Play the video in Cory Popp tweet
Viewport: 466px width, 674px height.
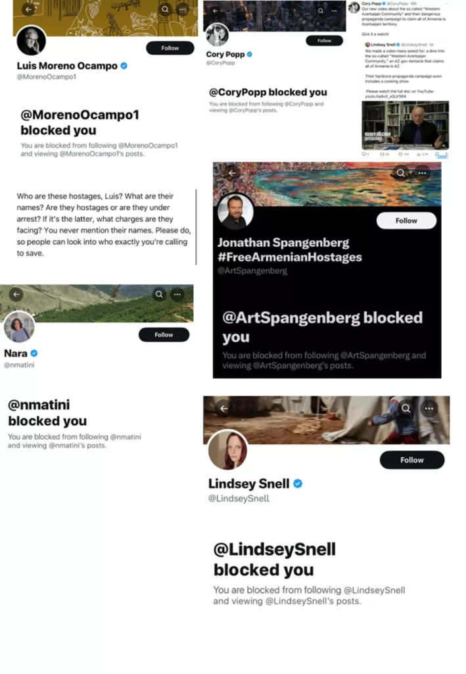406,125
